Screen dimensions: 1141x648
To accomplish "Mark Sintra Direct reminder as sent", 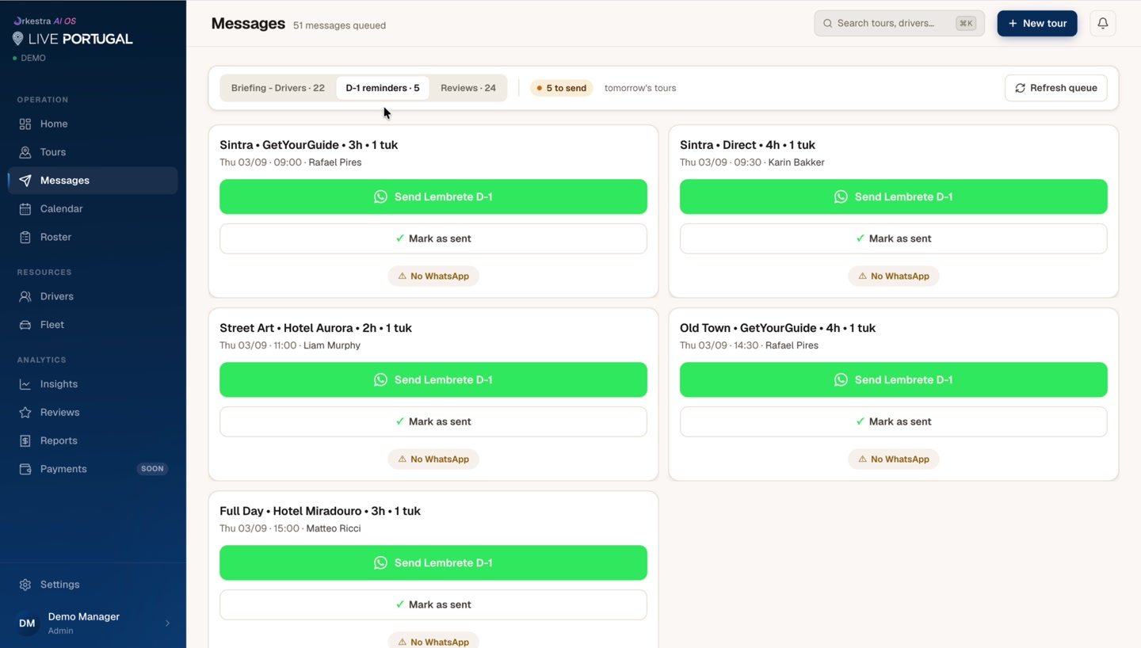I will [x=894, y=238].
